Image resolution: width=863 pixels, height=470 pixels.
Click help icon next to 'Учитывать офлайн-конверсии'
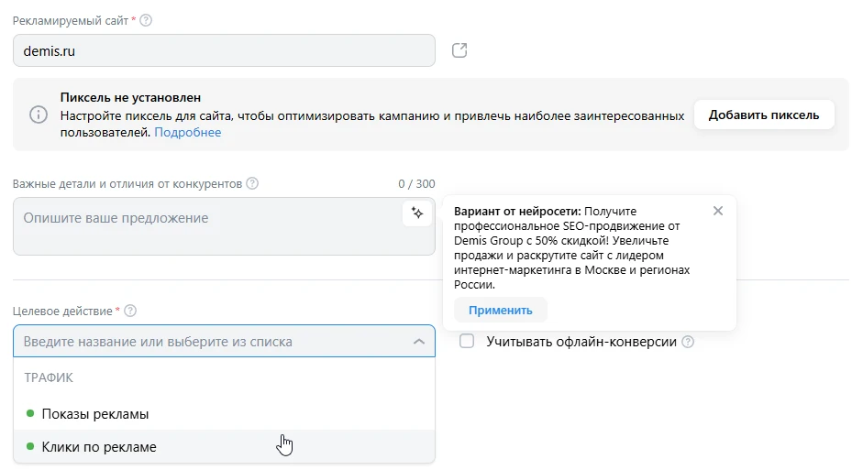click(x=688, y=342)
